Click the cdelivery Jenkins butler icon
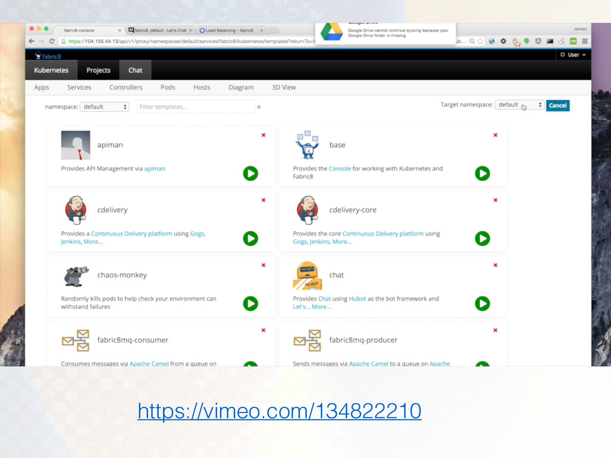 click(x=76, y=210)
